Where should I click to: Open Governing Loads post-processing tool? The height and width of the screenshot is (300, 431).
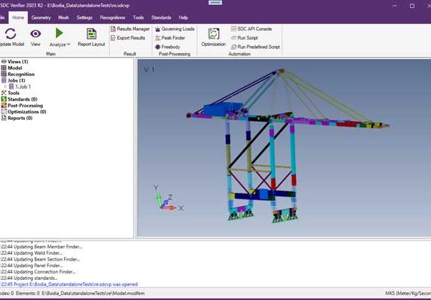click(x=172, y=29)
